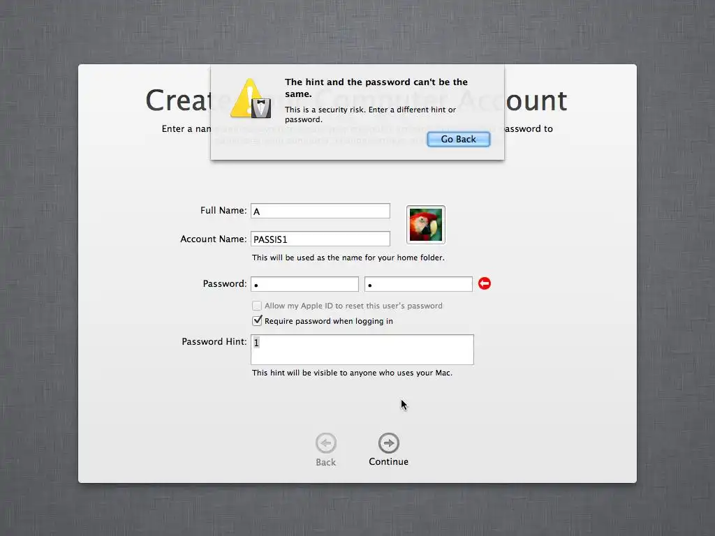
Task: Click the yellow warning alert icon
Action: tap(251, 98)
